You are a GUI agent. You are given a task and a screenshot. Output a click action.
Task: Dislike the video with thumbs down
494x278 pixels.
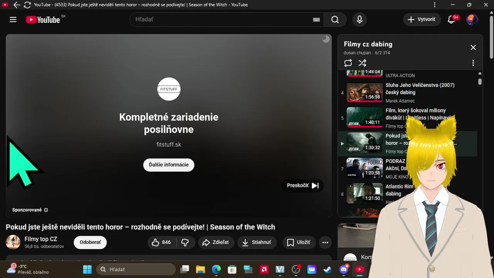pos(185,242)
